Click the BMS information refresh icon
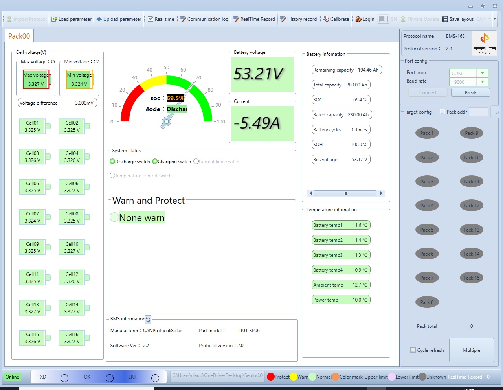Image resolution: width=503 pixels, height=390 pixels. pyautogui.click(x=148, y=320)
